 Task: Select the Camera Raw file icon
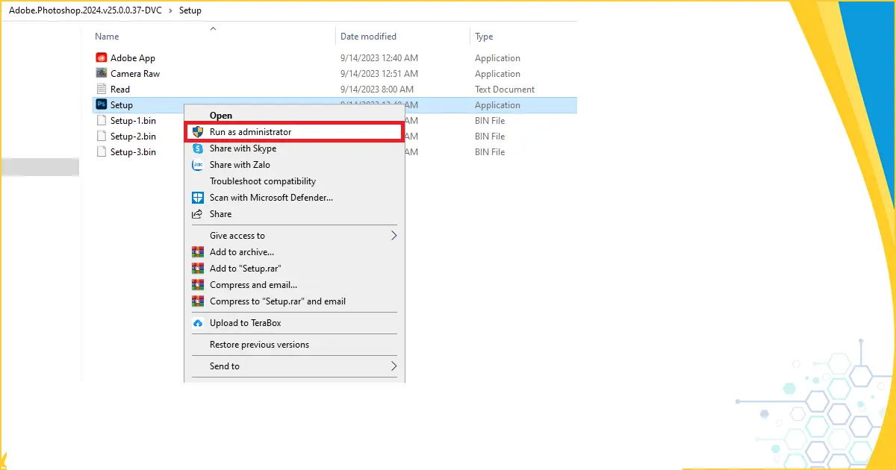click(x=102, y=73)
